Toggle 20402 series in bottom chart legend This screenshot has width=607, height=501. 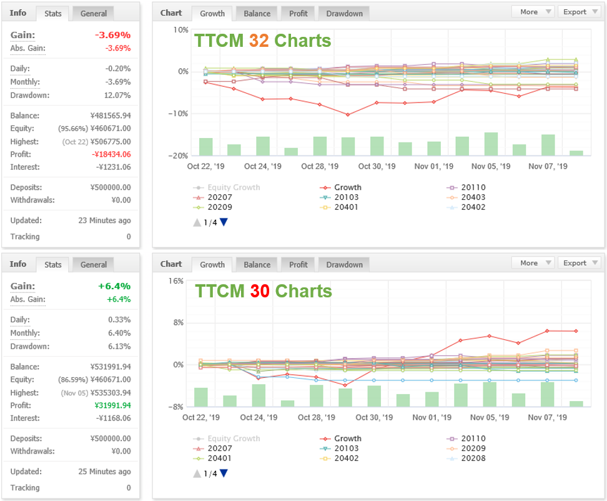[x=339, y=458]
